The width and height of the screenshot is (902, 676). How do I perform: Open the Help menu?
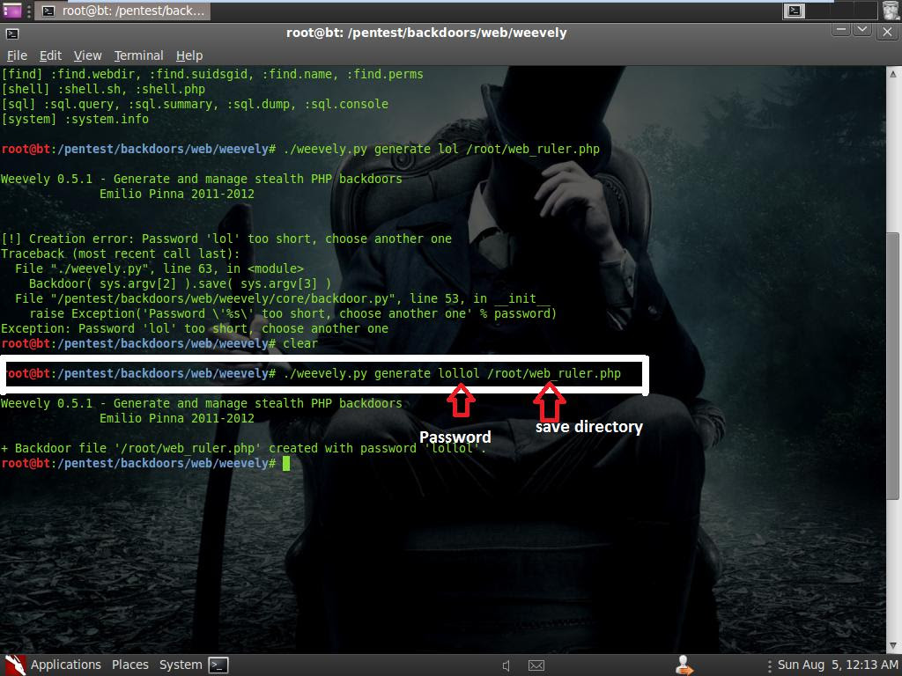coord(189,55)
